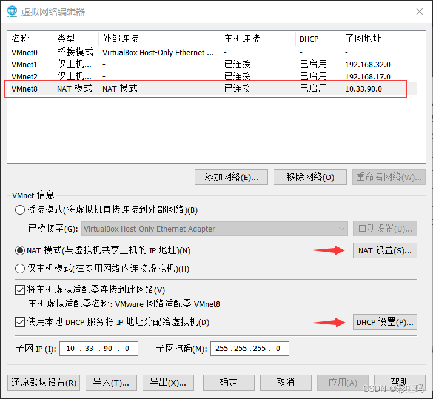Click the Virtual Network Editor globe icon
Screen dimensions: 433x399
pyautogui.click(x=12, y=12)
